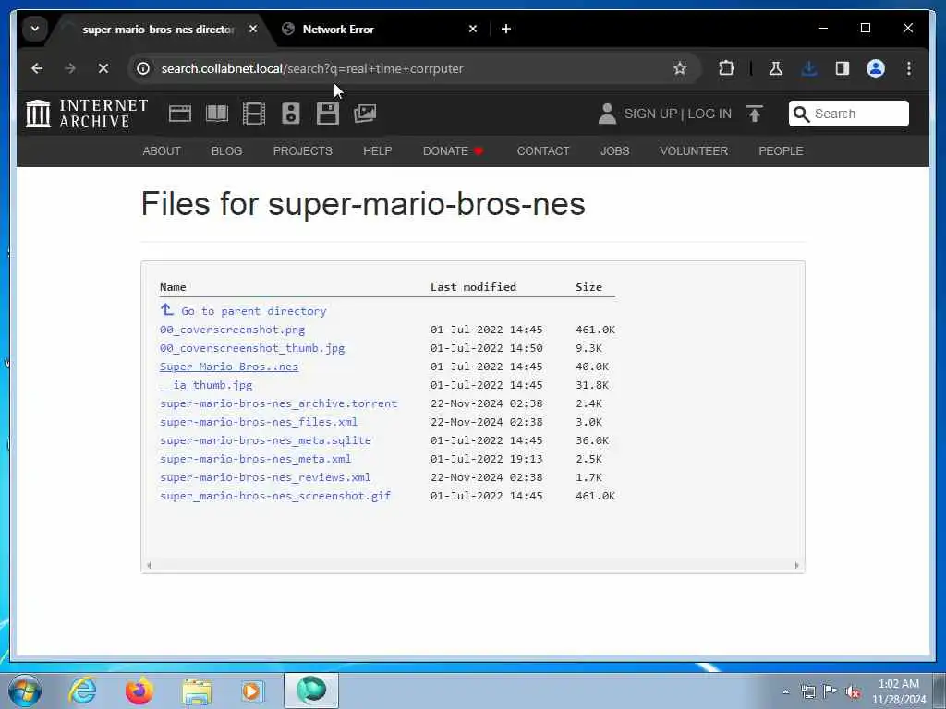This screenshot has width=946, height=709.
Task: Launch Internet Explorer from taskbar
Action: coord(82,691)
